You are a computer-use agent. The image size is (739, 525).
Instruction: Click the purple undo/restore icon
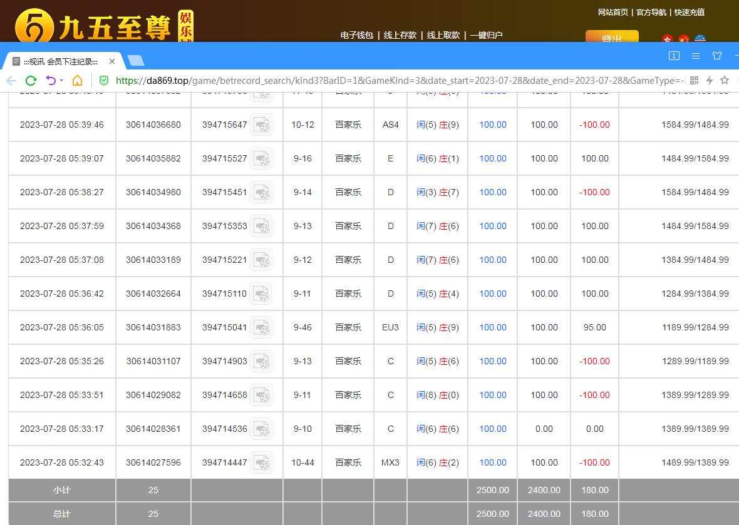tap(51, 81)
